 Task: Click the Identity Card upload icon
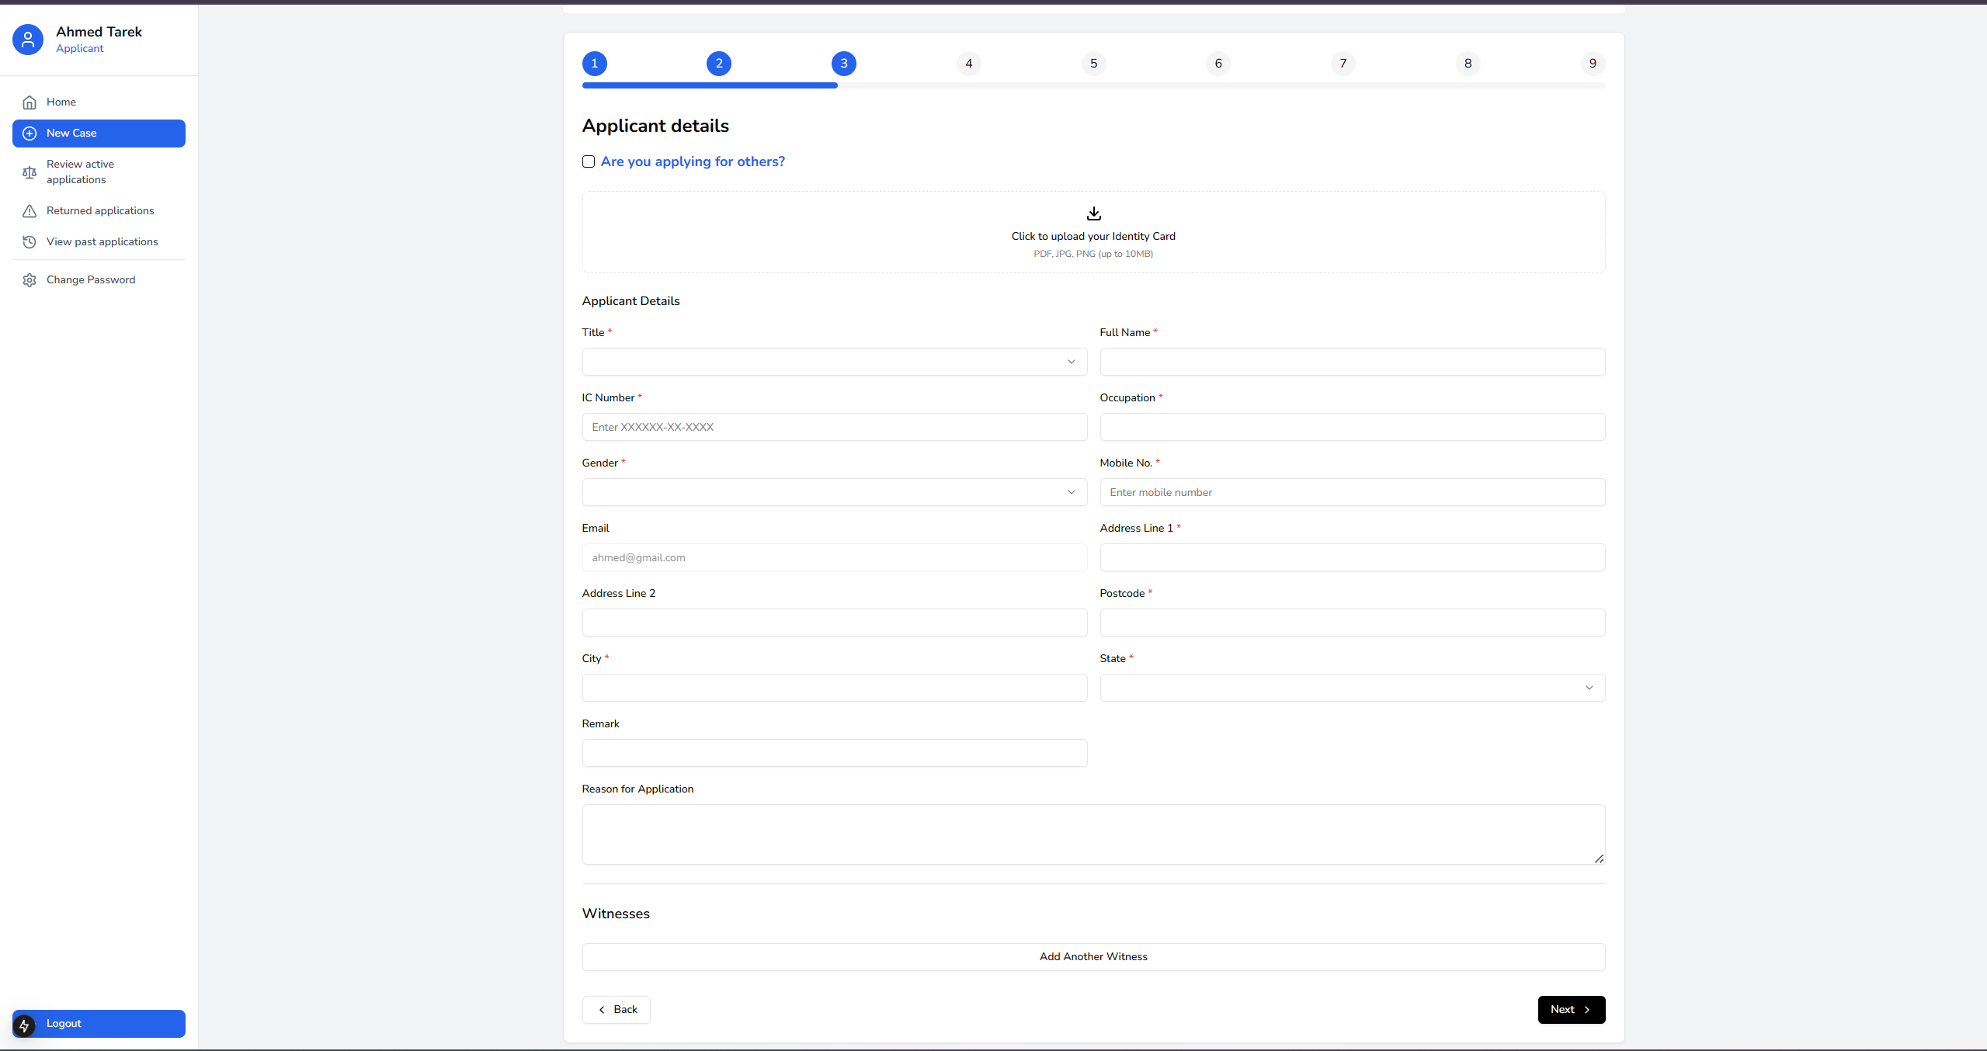[1093, 213]
